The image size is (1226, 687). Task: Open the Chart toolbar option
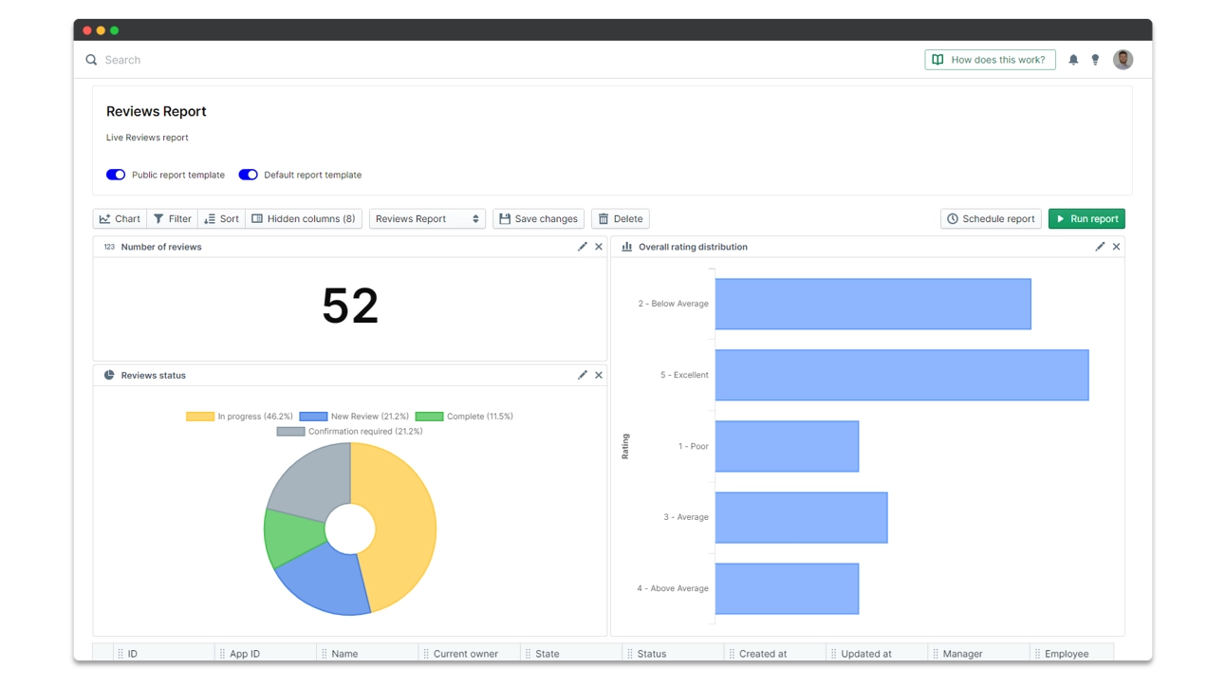pos(120,219)
